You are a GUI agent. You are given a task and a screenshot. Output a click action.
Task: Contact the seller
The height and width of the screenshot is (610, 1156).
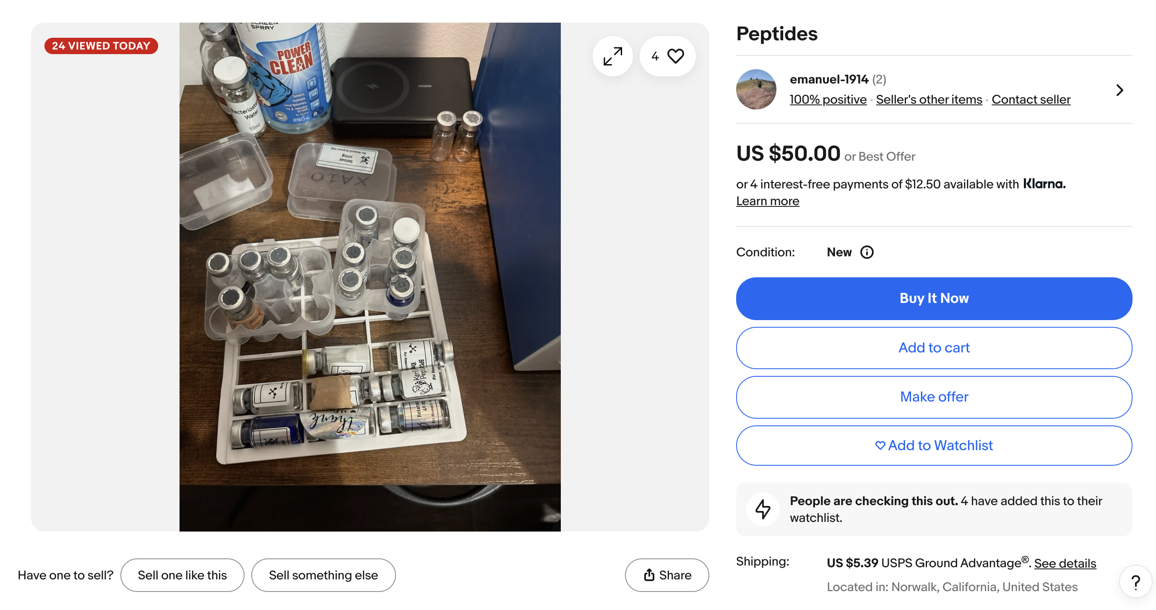point(1030,99)
